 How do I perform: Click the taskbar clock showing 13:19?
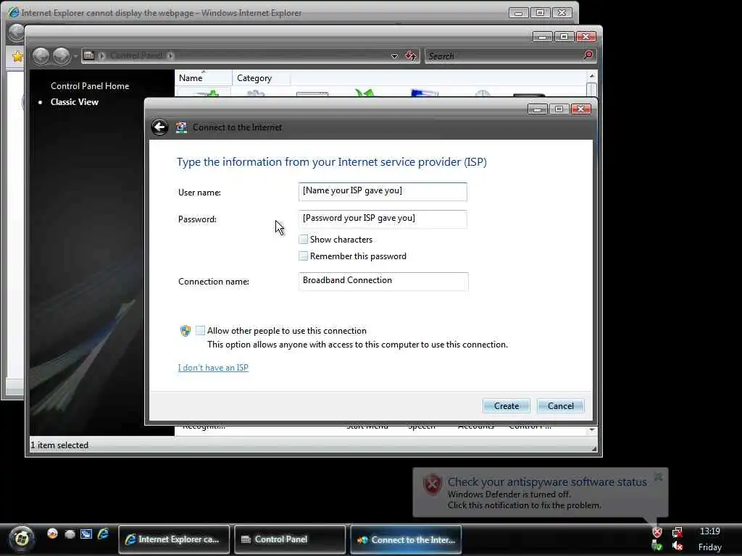[x=710, y=531]
